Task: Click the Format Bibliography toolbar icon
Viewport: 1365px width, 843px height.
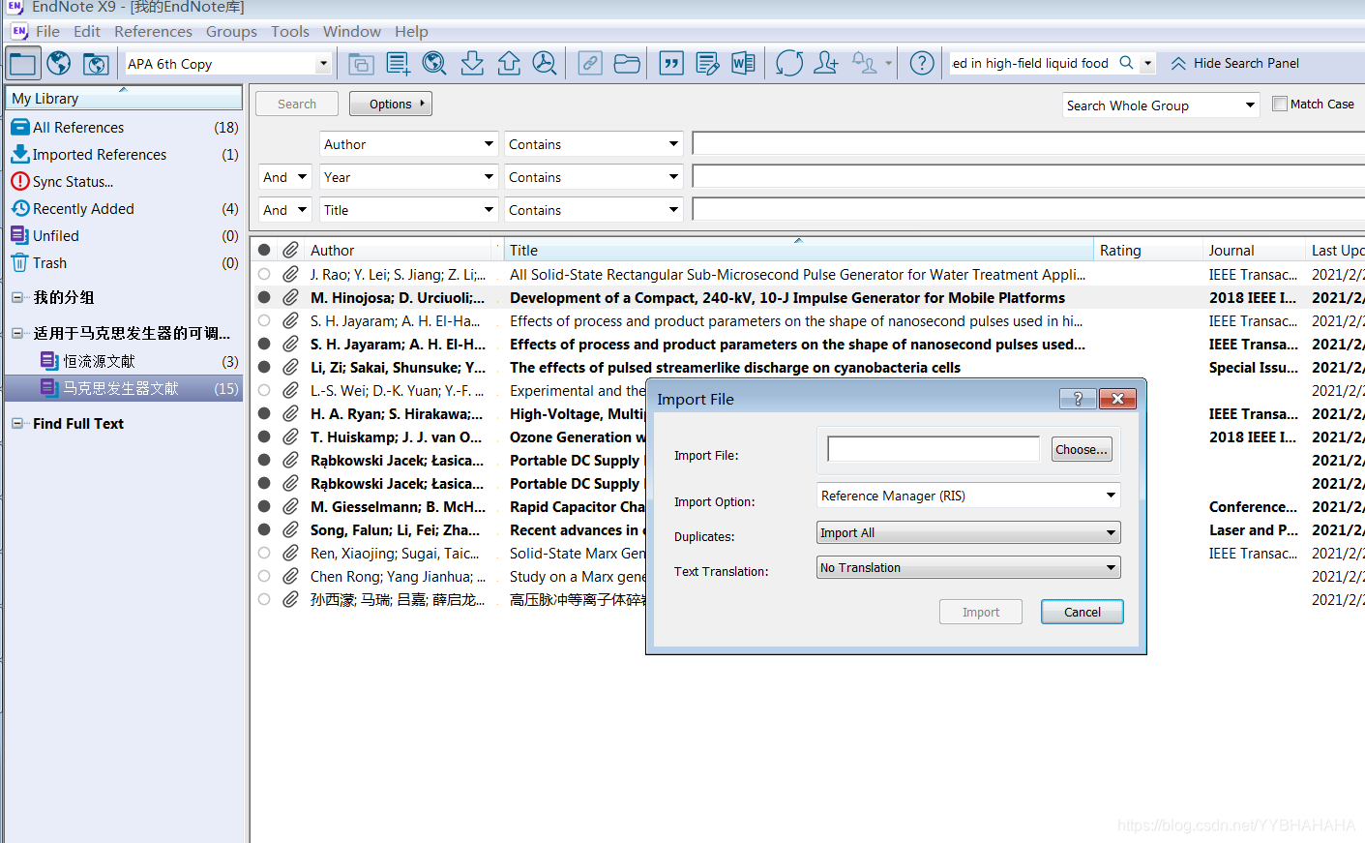Action: click(x=708, y=64)
